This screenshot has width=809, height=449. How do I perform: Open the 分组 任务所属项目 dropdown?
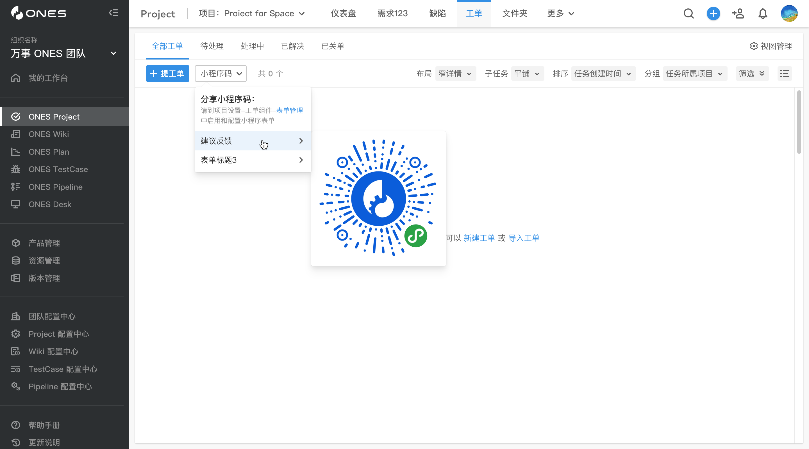[695, 74]
